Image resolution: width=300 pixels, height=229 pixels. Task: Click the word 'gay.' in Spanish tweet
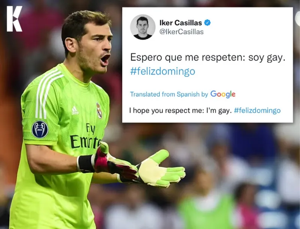(276, 58)
